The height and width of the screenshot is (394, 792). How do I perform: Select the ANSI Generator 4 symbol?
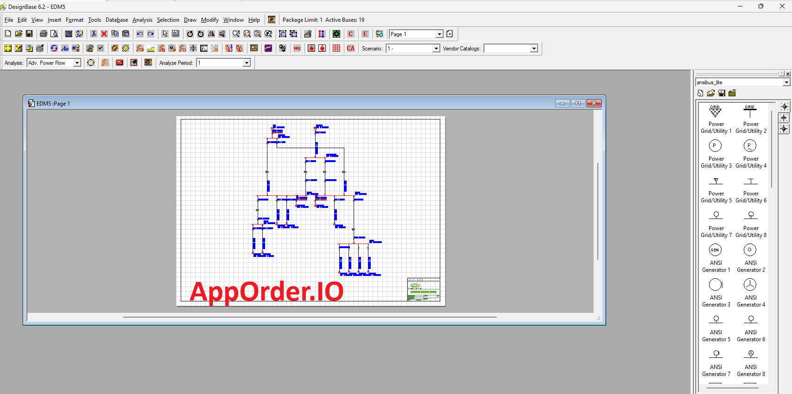pos(751,293)
